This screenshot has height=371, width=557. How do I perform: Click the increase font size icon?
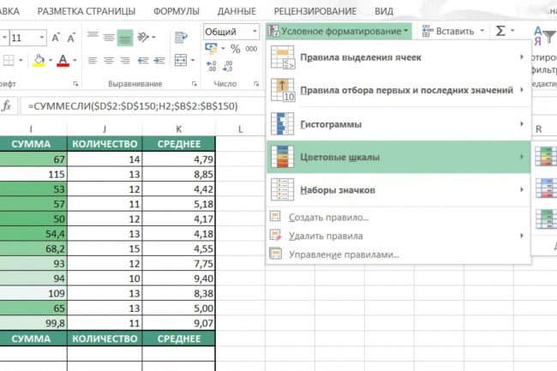[57, 38]
